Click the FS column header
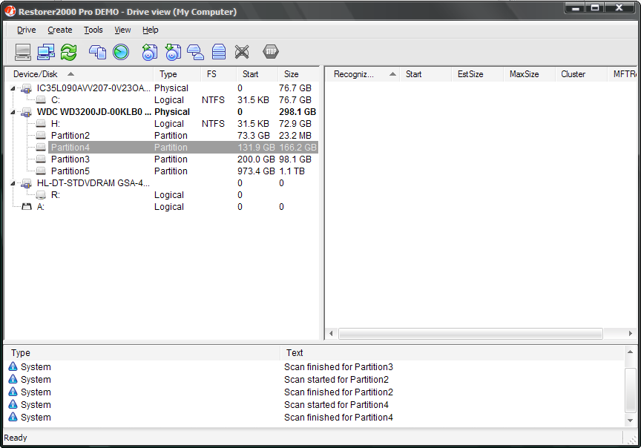Screen dimensions: 641x448 pyautogui.click(x=219, y=74)
